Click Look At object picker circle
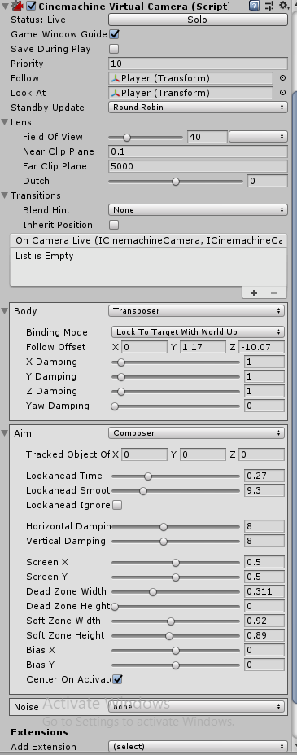This screenshot has width=297, height=755. pyautogui.click(x=282, y=93)
